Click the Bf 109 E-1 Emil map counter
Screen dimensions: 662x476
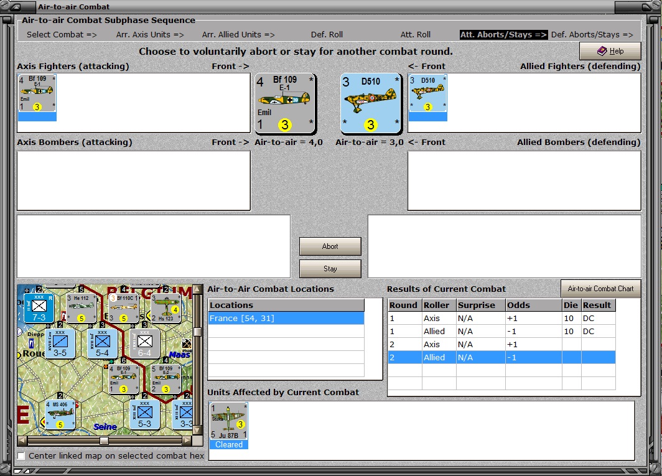(124, 380)
